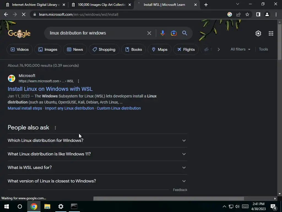The width and height of the screenshot is (282, 212).
Task: Show hidden system tray icons
Action: pyautogui.click(x=224, y=206)
